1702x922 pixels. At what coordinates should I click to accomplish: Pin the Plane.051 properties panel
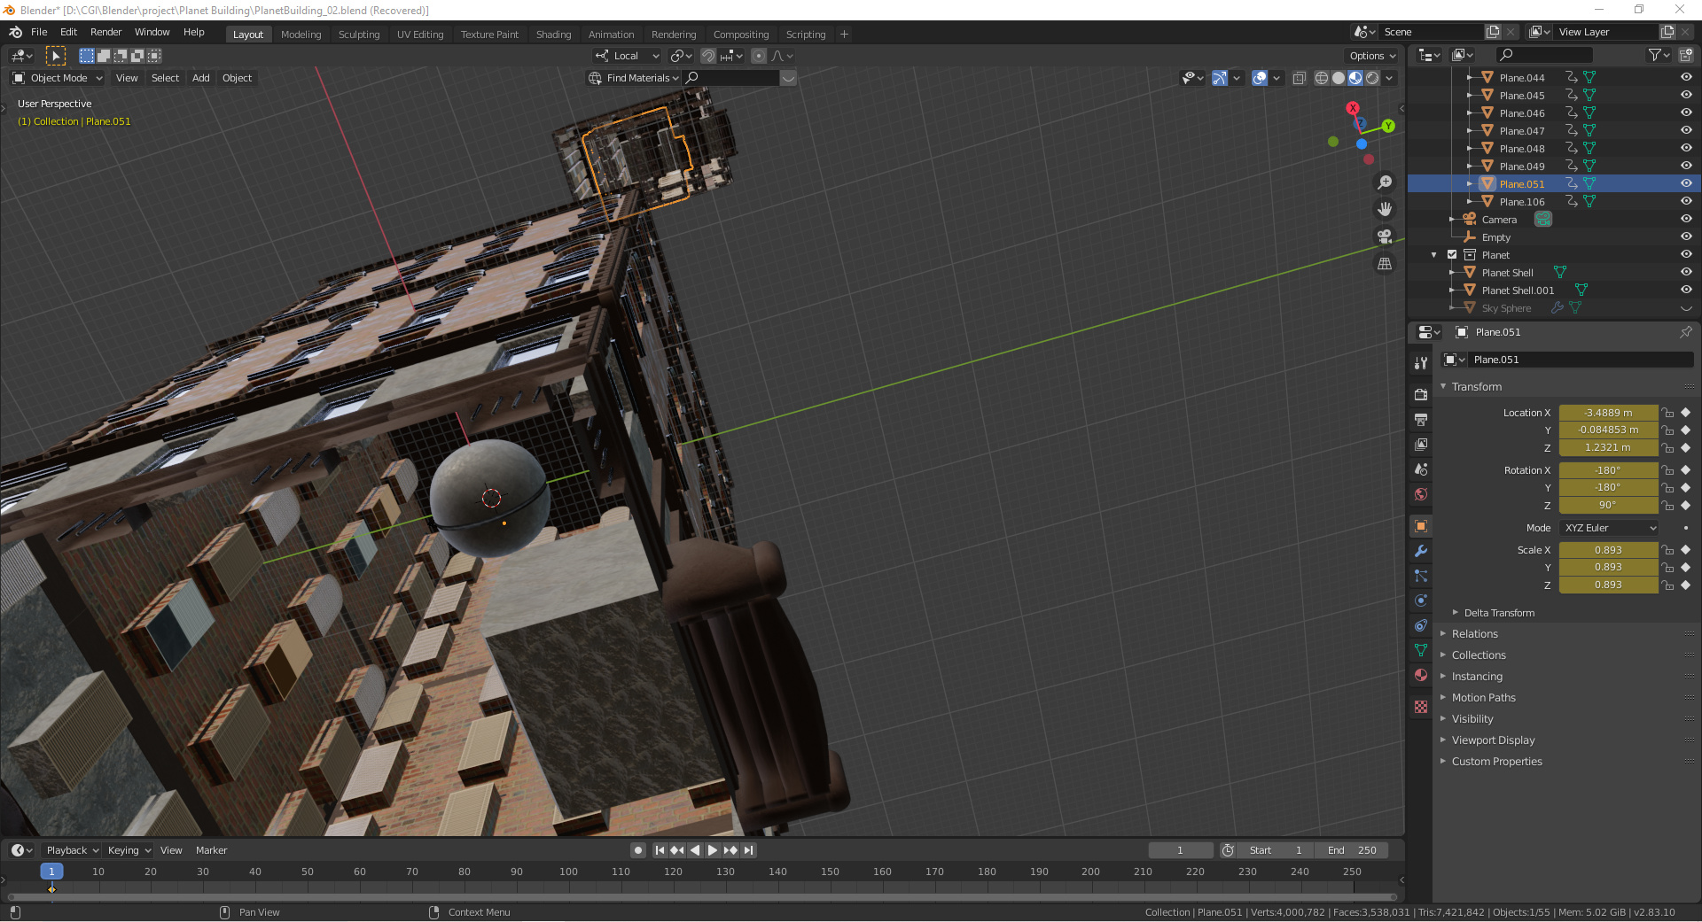(1685, 332)
